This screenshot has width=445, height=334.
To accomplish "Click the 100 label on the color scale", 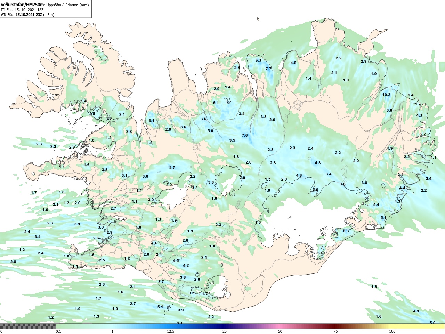I will coord(392,331).
